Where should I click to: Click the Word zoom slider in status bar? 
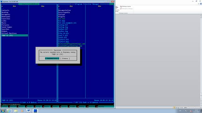[x=194, y=108]
